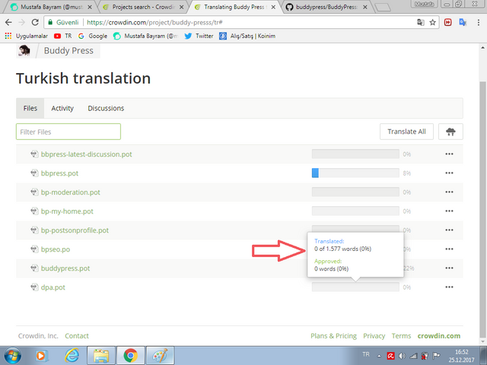Open the Google bookmark

pos(93,36)
